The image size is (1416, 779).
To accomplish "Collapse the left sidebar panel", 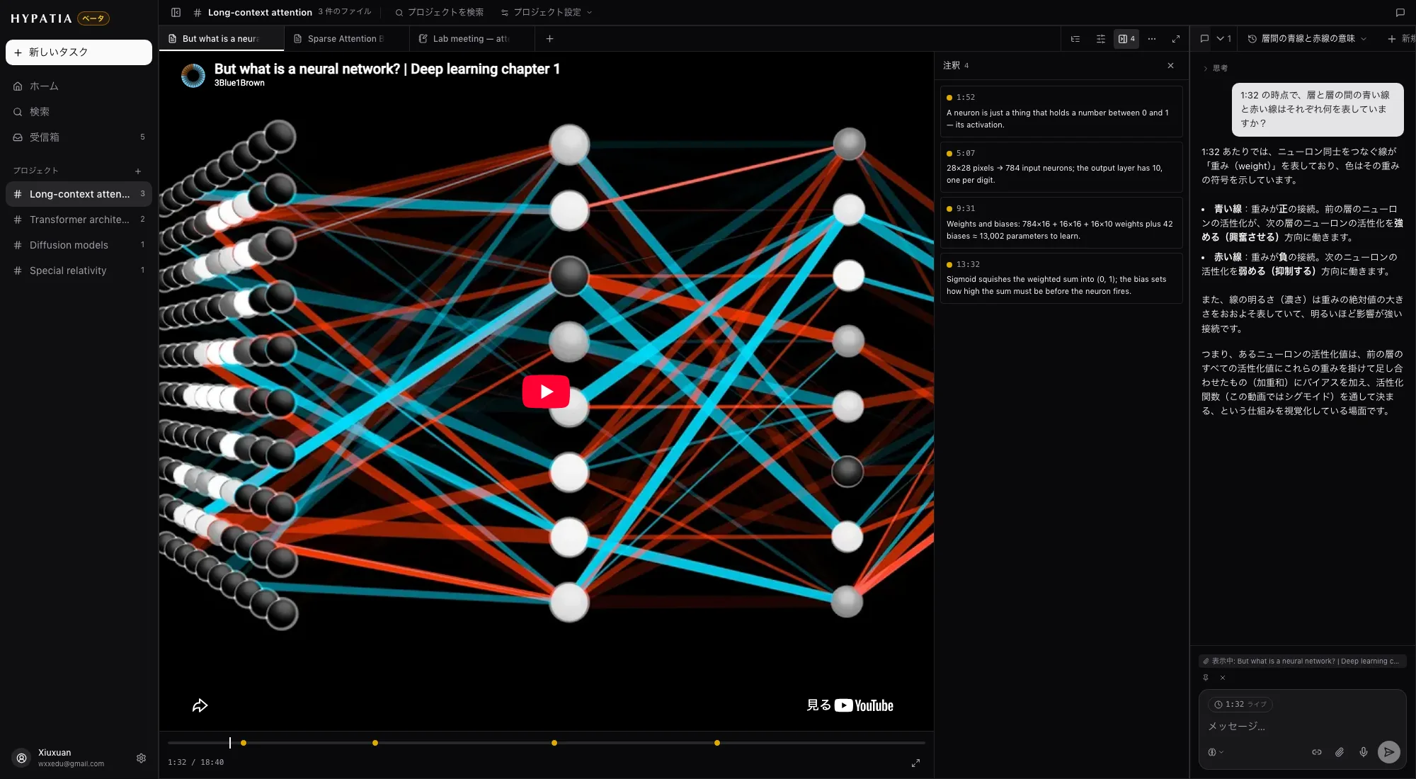I will pos(176,12).
